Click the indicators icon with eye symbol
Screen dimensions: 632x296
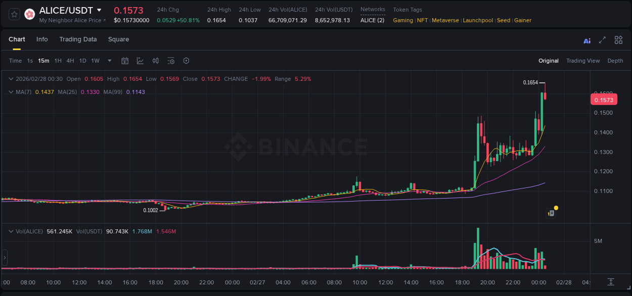(171, 61)
